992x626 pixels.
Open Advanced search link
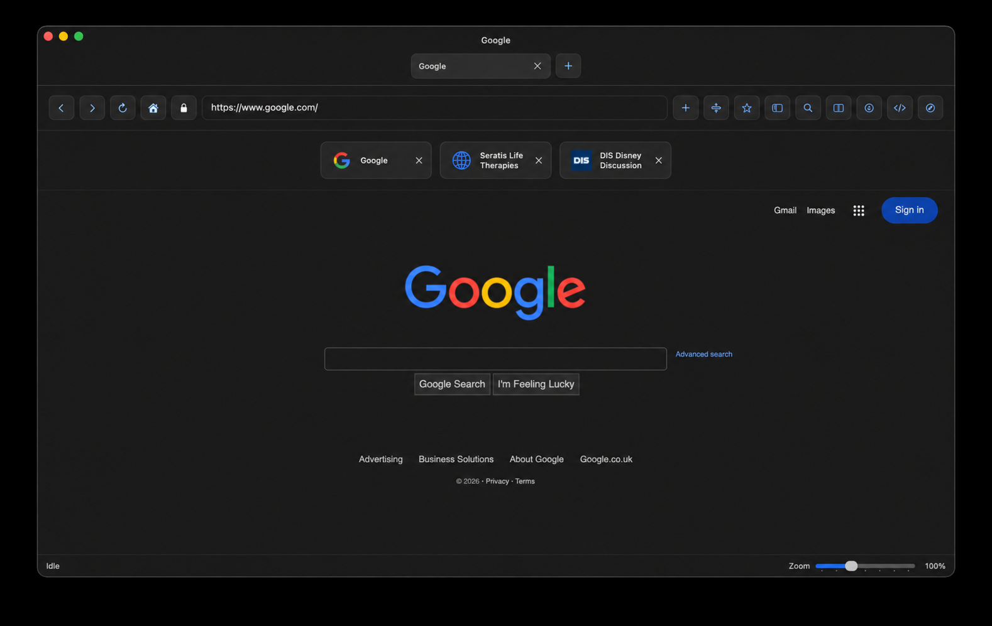[703, 354]
